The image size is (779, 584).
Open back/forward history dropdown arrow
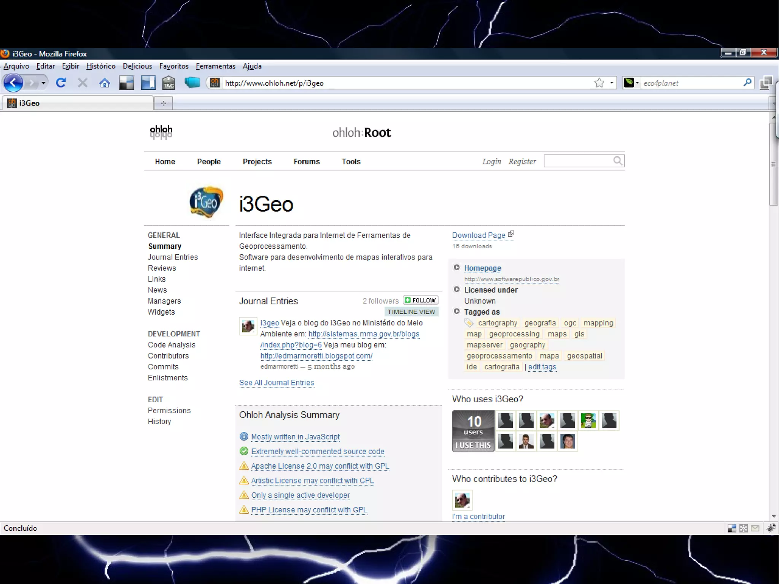[x=43, y=83]
